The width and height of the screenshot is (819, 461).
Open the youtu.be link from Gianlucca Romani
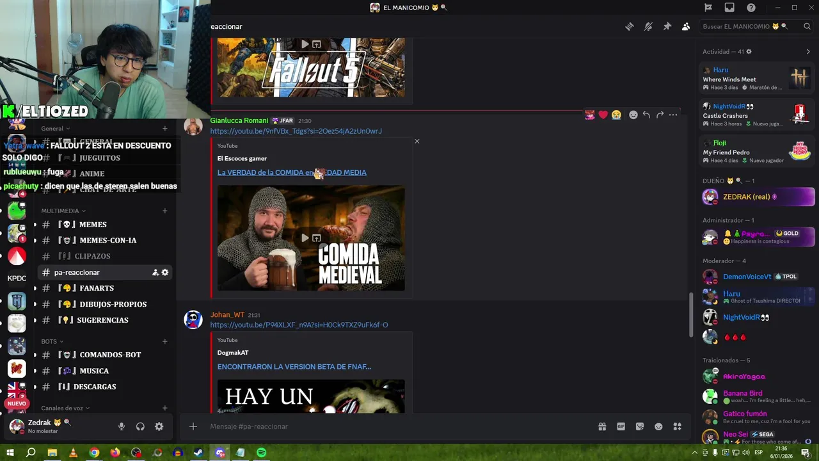click(296, 131)
